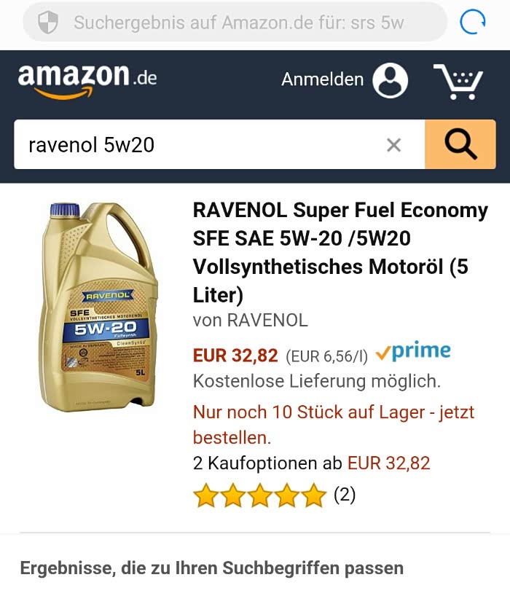The width and height of the screenshot is (510, 596).
Task: Clear search text with the X icon
Action: (393, 145)
